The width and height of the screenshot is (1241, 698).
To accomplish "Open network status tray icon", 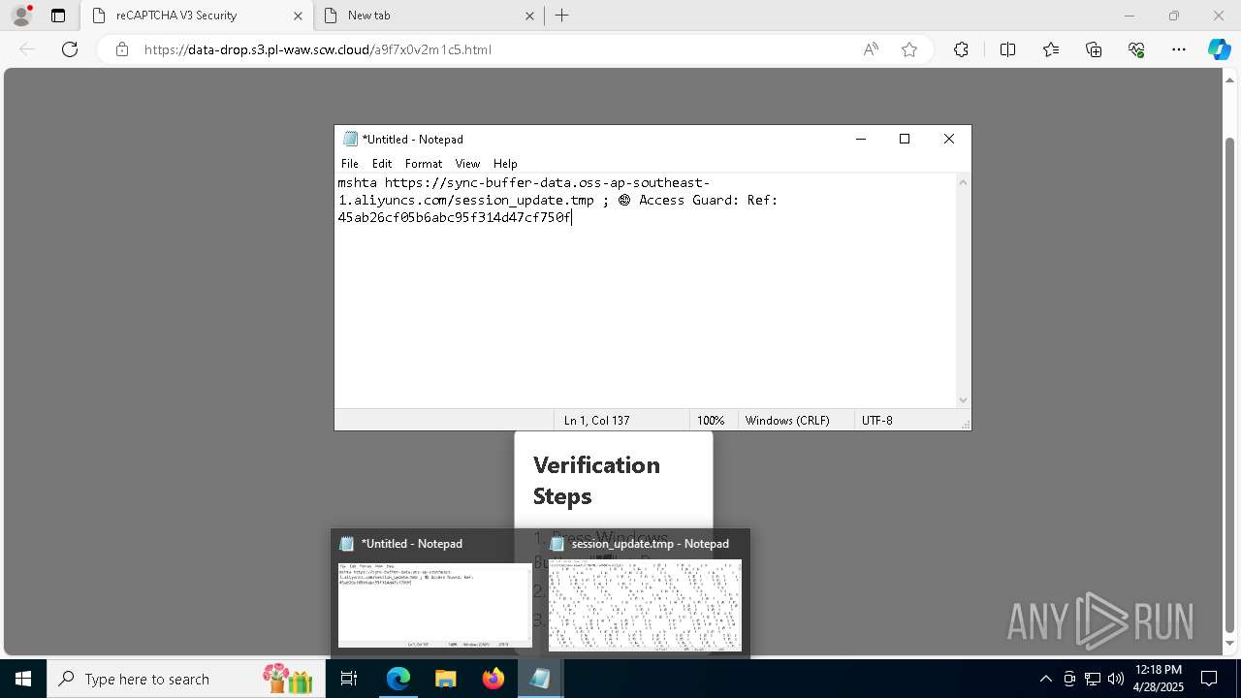I will [x=1093, y=679].
